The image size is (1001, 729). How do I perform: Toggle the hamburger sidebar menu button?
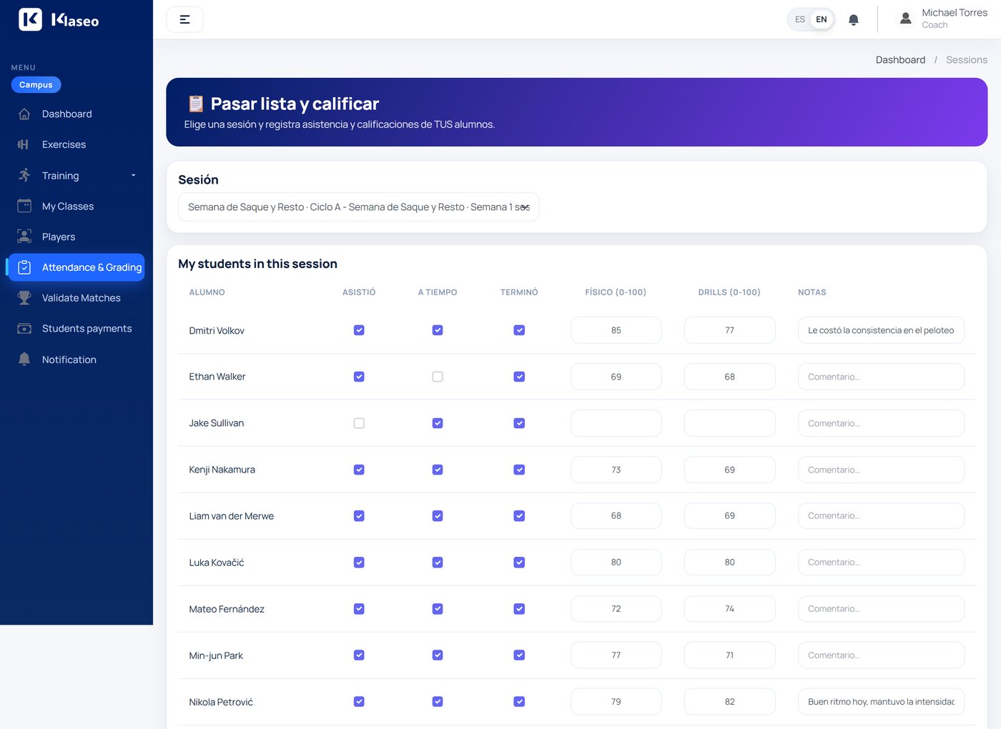[x=184, y=19]
